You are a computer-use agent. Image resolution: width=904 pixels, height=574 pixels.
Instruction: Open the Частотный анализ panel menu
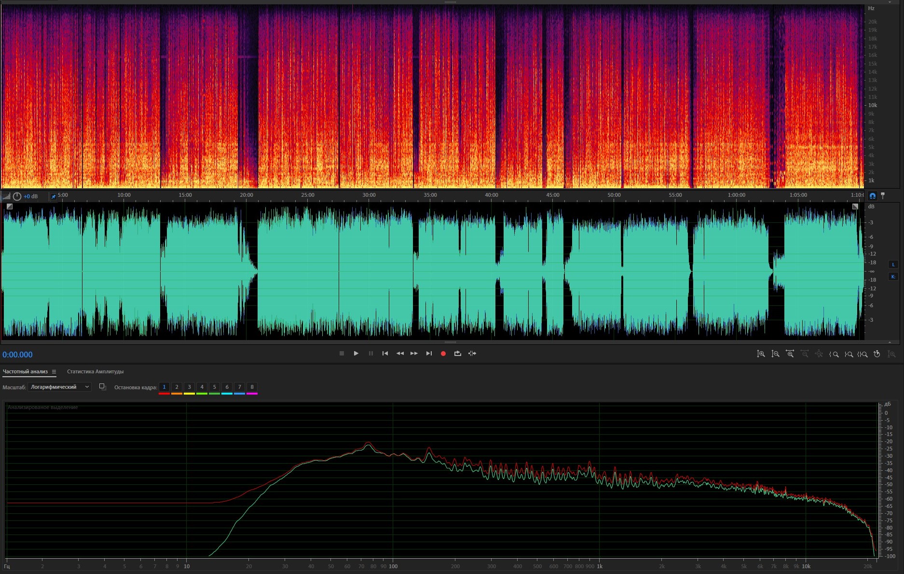pos(54,372)
